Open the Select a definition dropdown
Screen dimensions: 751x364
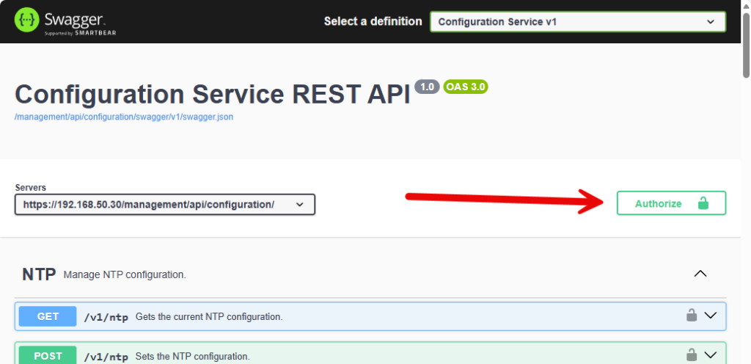pos(577,22)
